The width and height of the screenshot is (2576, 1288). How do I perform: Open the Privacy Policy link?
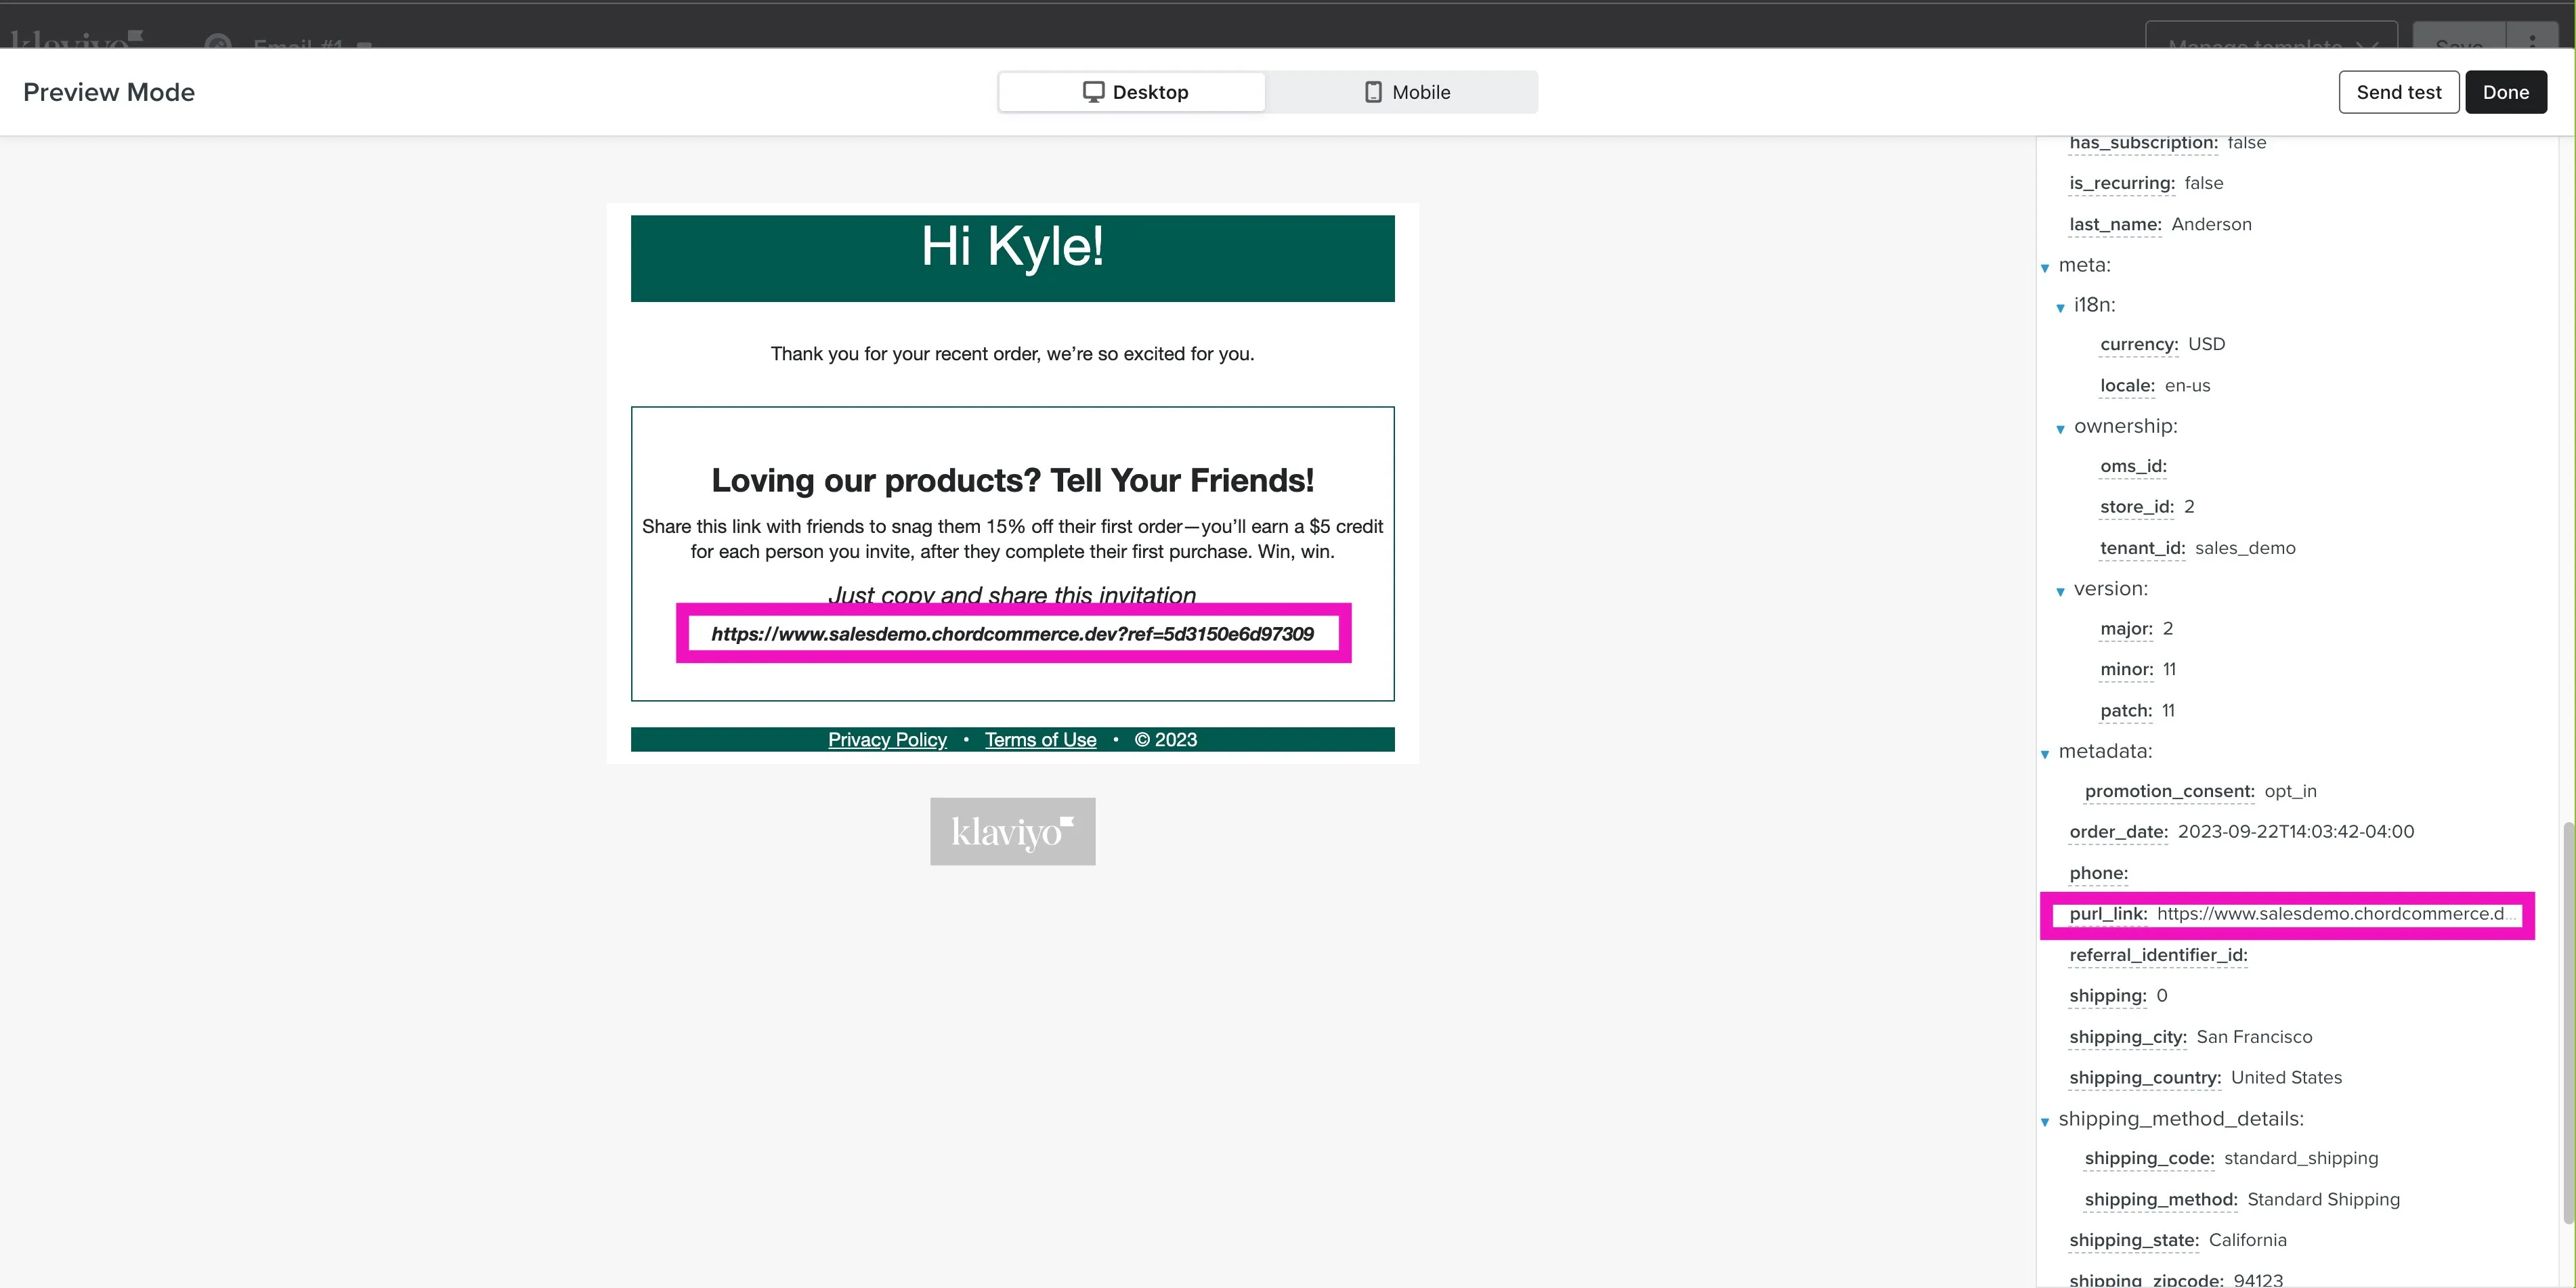pos(887,739)
